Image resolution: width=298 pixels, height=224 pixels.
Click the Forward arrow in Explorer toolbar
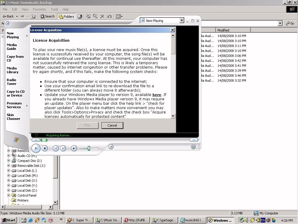[22, 16]
